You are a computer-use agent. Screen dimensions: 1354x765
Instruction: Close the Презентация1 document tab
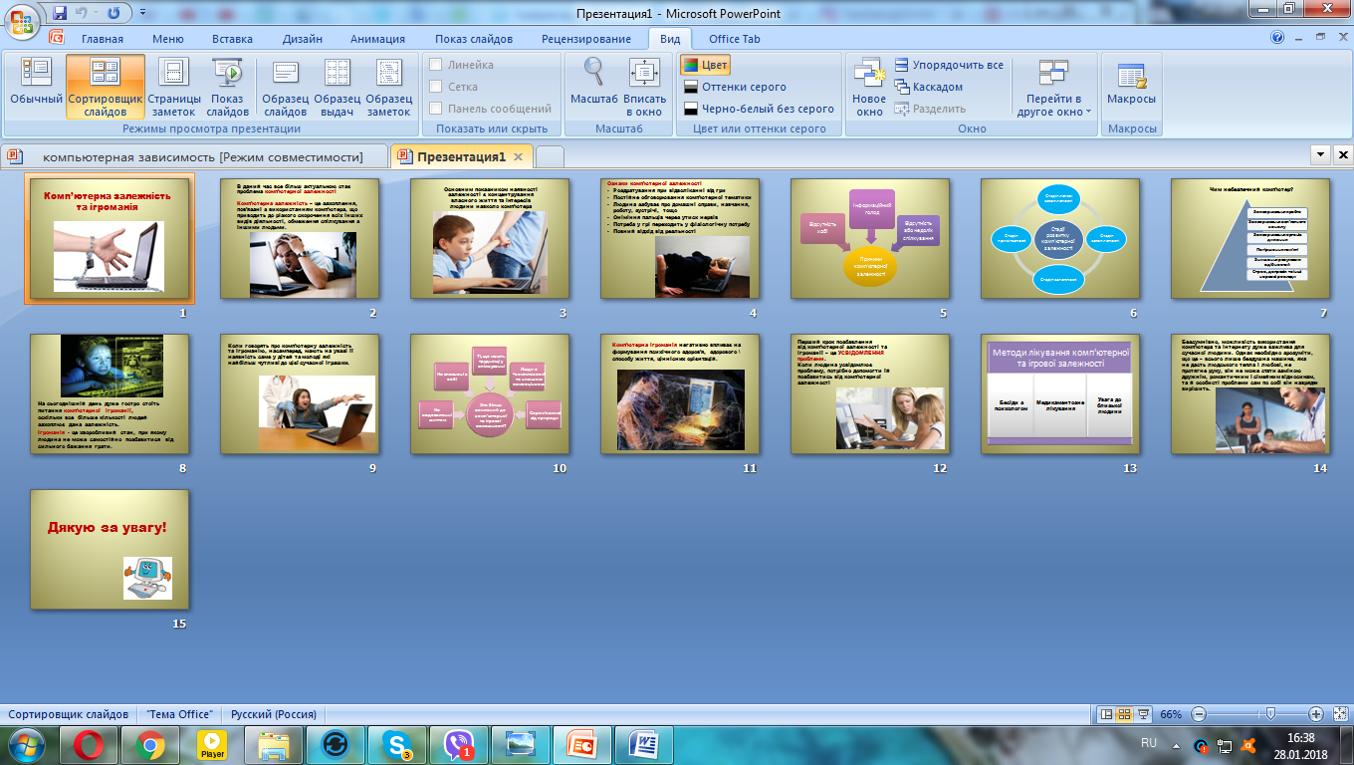point(519,157)
